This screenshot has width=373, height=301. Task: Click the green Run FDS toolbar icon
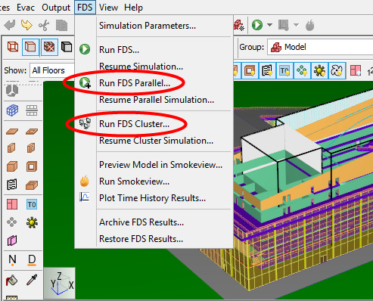[x=257, y=25]
